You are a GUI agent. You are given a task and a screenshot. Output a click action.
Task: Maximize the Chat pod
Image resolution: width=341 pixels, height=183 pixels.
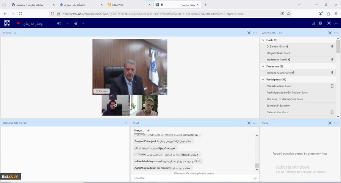(249, 123)
